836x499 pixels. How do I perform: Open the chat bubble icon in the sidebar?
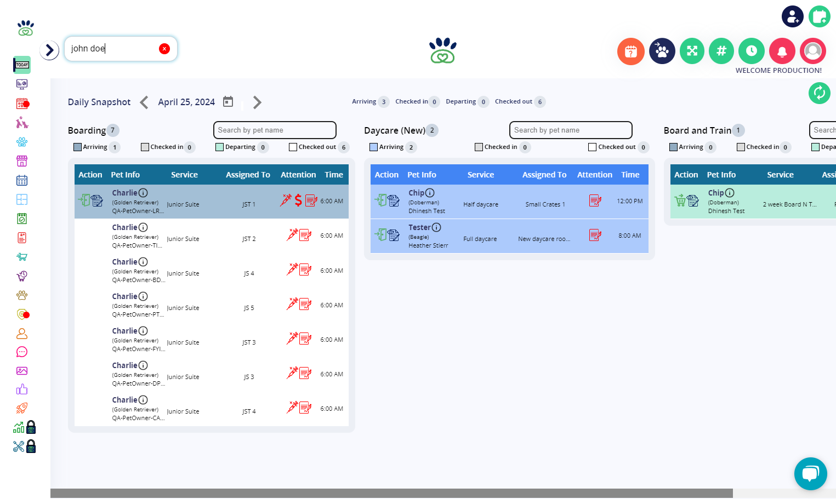(22, 352)
